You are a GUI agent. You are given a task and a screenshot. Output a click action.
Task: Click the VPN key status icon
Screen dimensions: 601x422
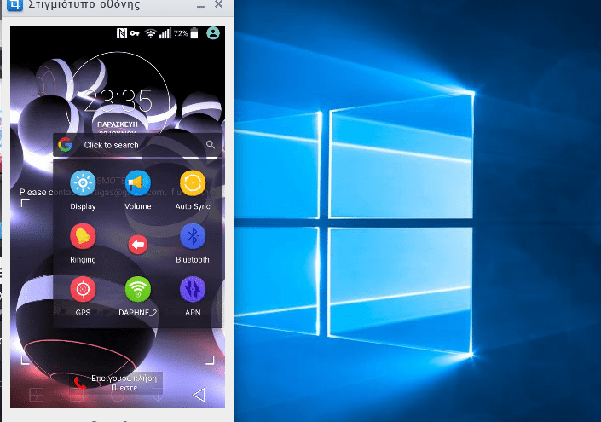coord(135,33)
